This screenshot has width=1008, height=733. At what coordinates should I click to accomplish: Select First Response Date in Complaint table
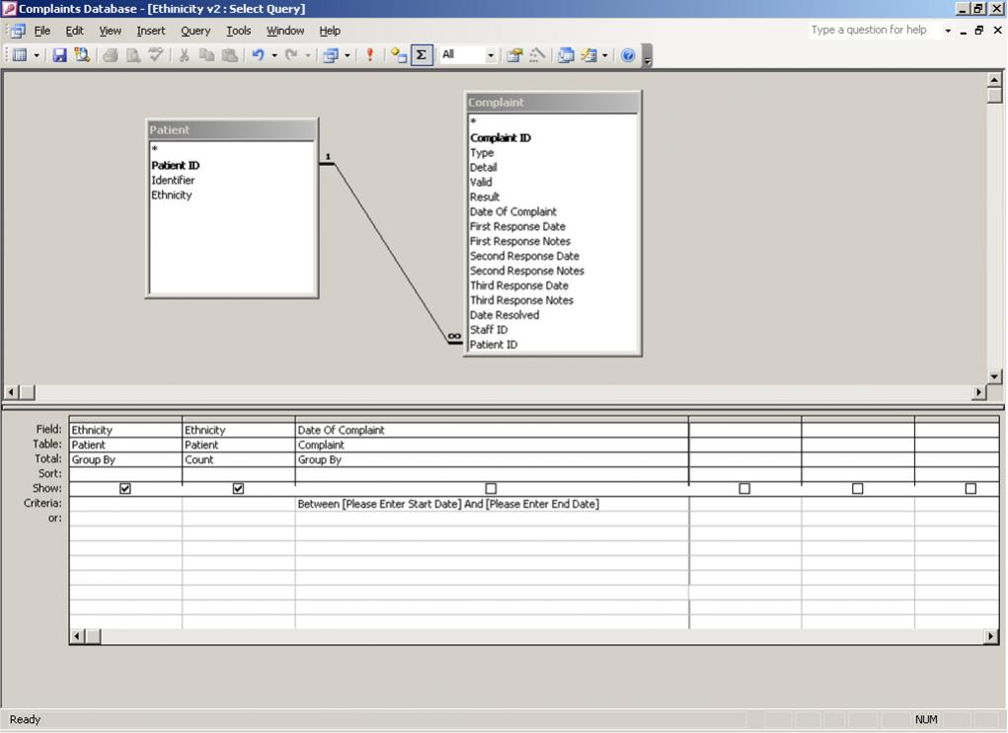tap(517, 226)
